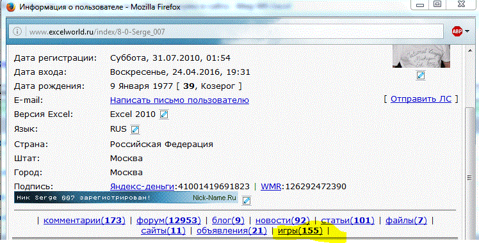Open the WMR link
479x243 pixels.
271,186
